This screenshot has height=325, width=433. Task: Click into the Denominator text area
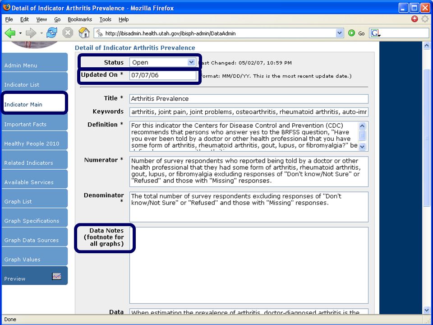pos(249,207)
